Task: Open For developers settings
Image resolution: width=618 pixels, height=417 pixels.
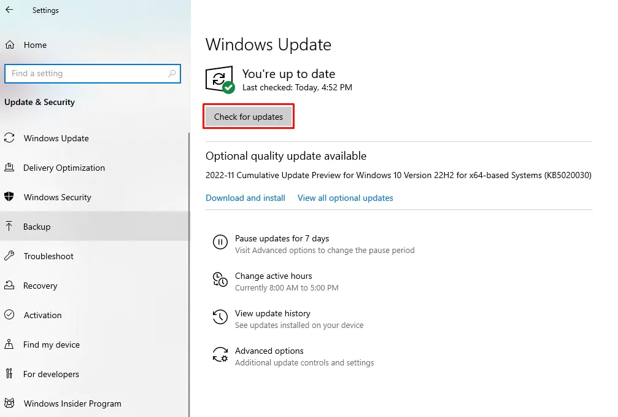Action: coord(95,373)
